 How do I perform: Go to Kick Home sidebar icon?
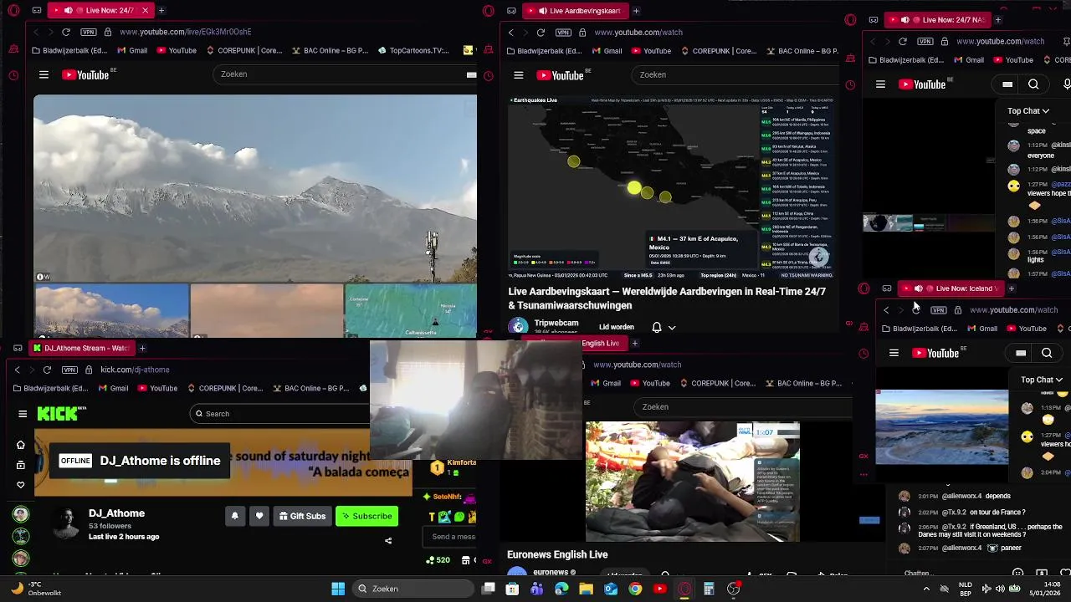pyautogui.click(x=21, y=445)
